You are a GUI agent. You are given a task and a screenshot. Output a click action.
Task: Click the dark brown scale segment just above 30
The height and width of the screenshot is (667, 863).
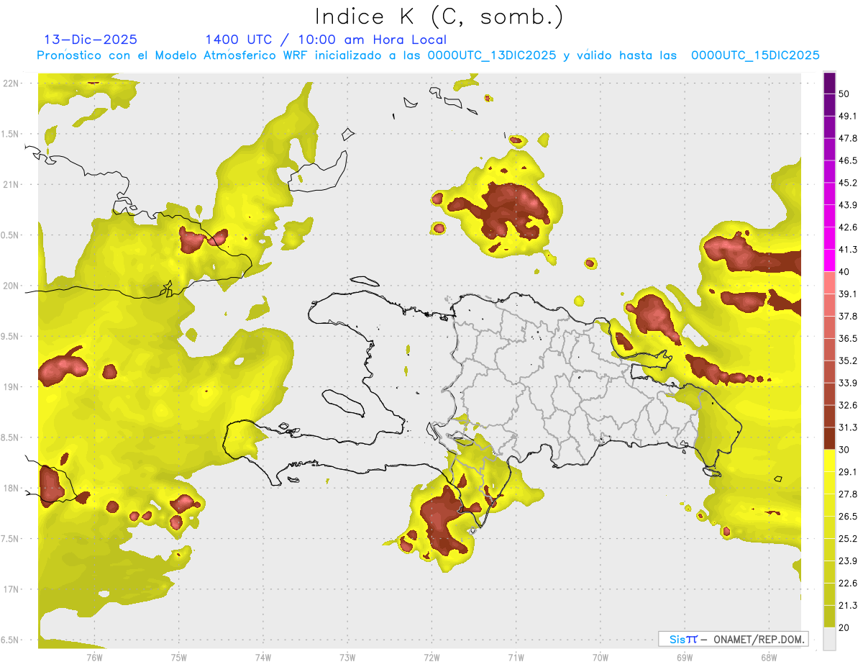tap(830, 438)
